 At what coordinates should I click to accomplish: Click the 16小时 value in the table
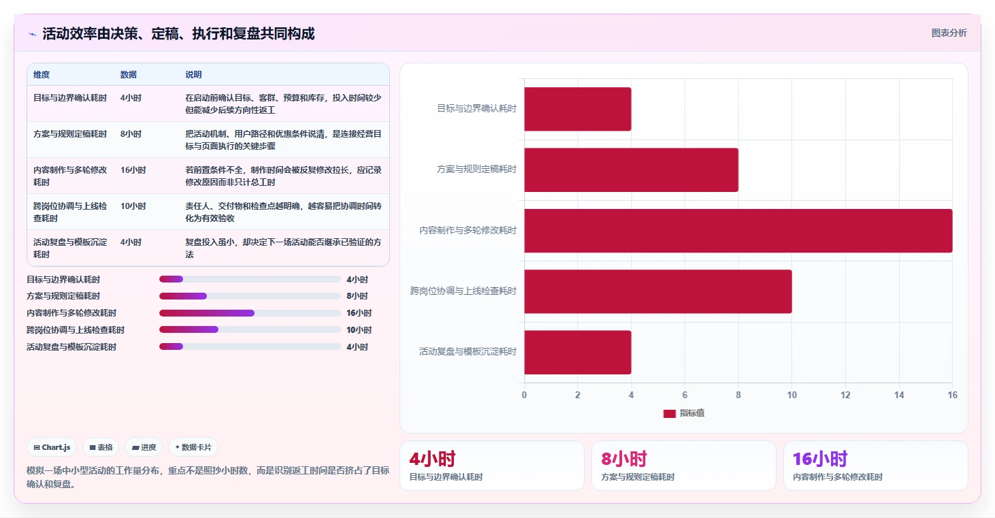pos(133,170)
